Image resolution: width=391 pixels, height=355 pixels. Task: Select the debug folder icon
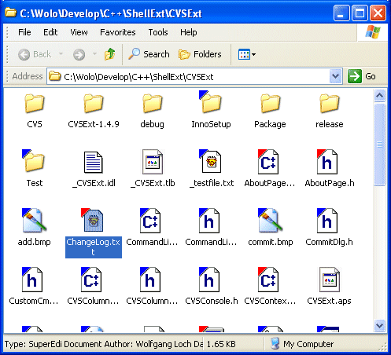(x=153, y=104)
